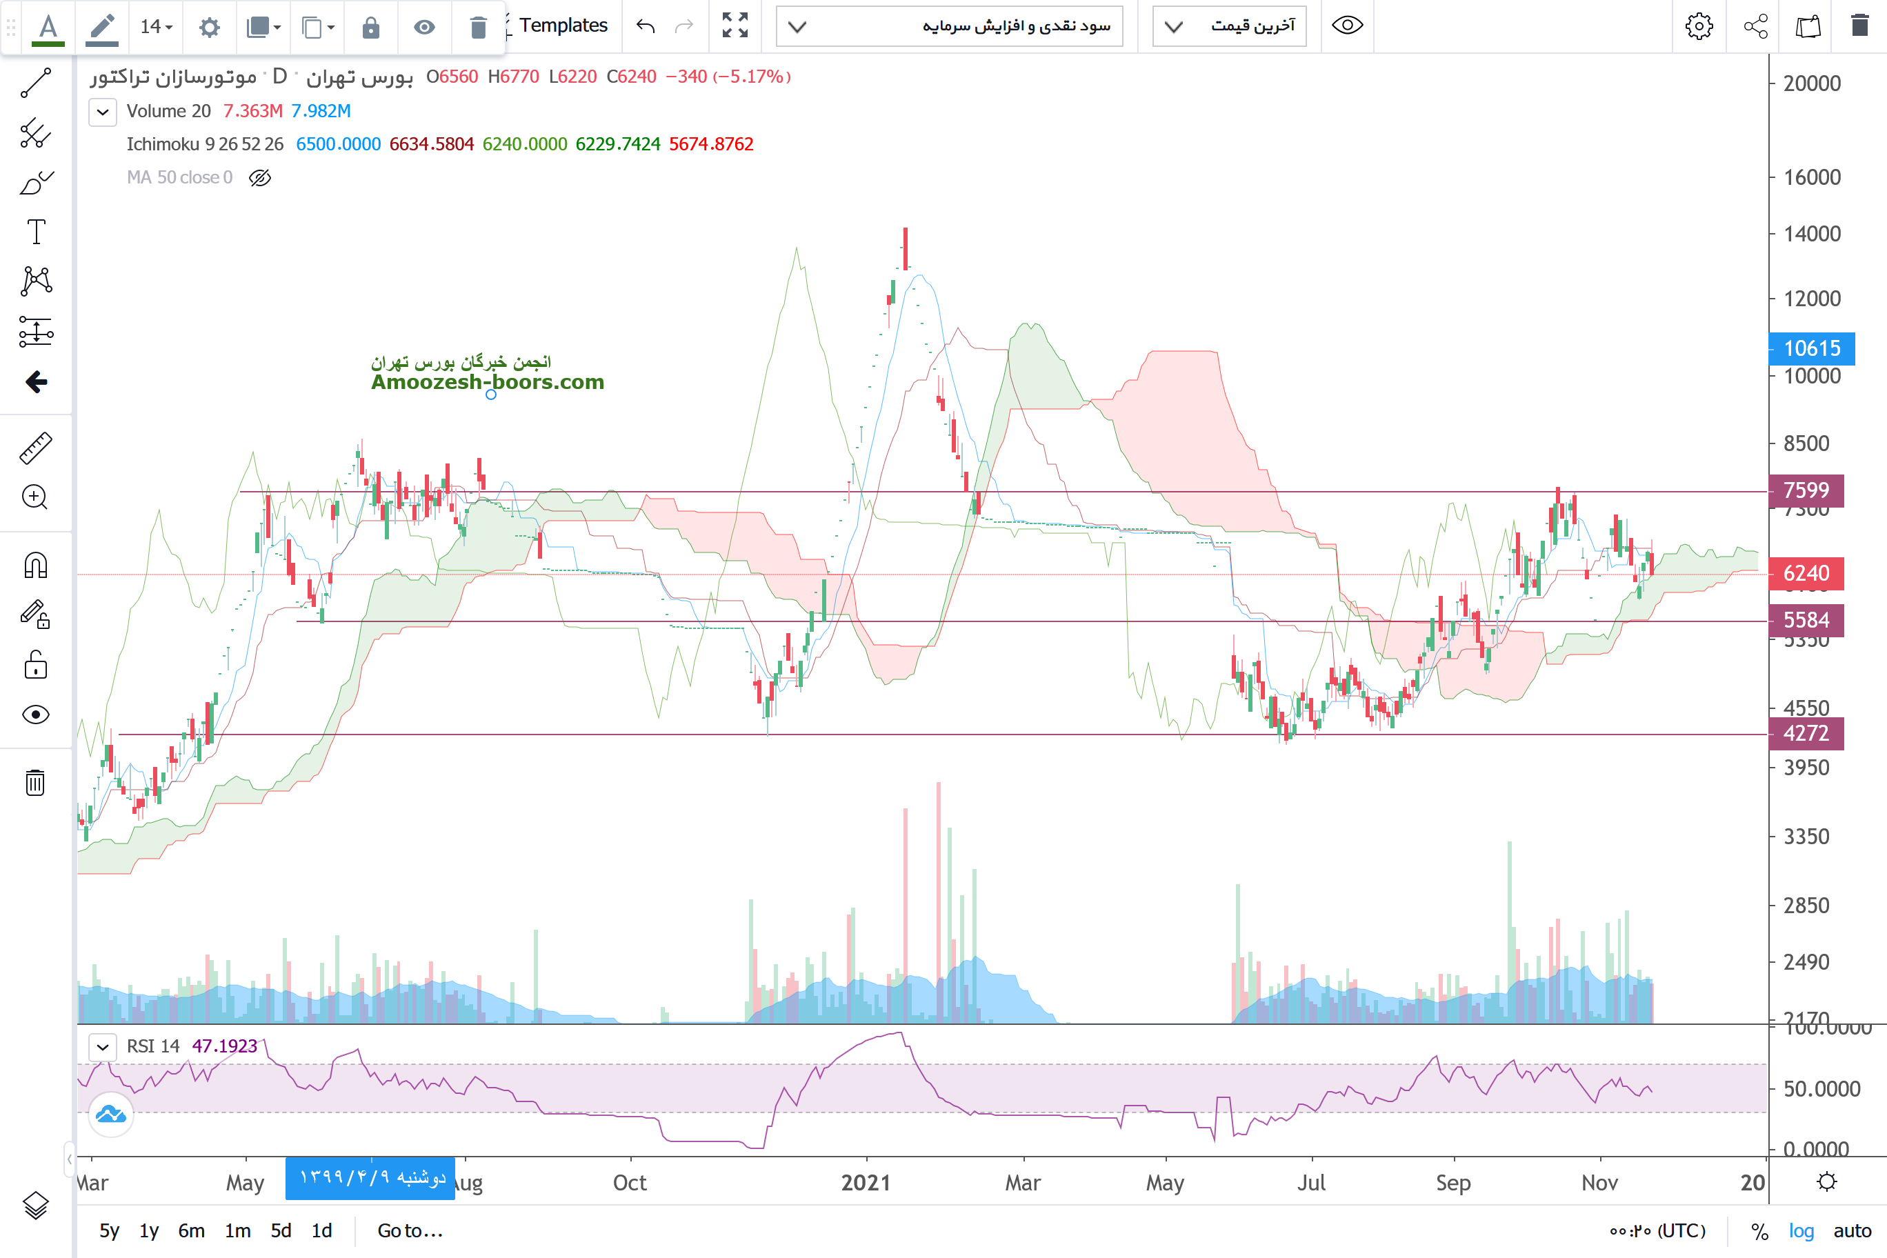Toggle log scale option

[x=1801, y=1230]
